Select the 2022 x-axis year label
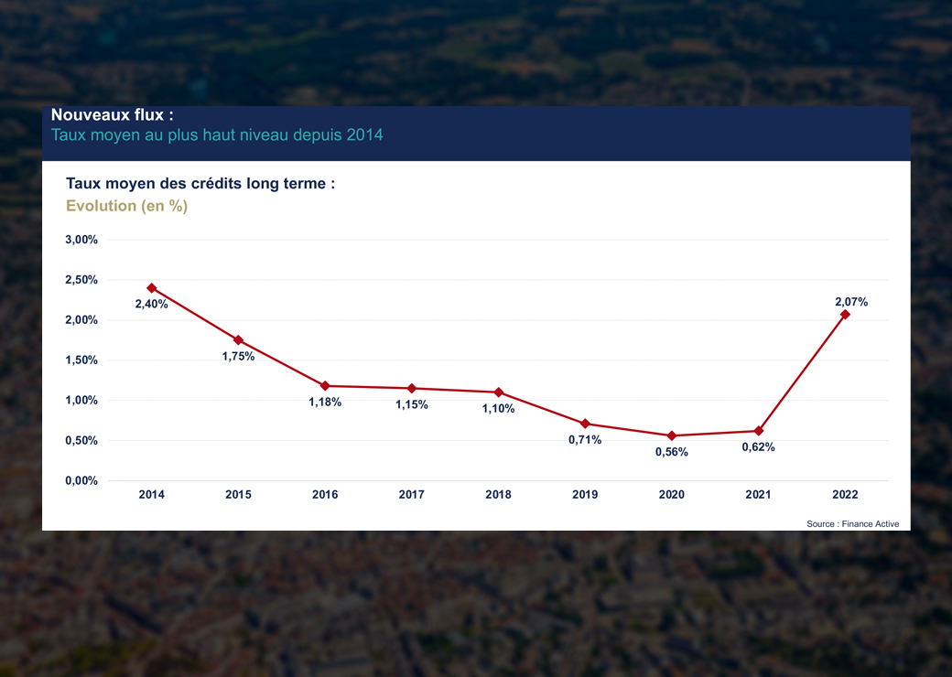The height and width of the screenshot is (677, 952). click(x=845, y=494)
